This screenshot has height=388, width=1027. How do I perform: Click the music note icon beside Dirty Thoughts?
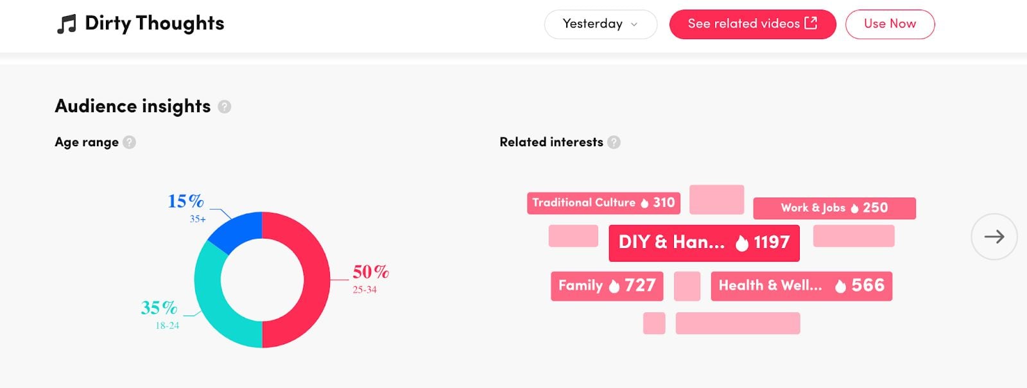[x=66, y=24]
